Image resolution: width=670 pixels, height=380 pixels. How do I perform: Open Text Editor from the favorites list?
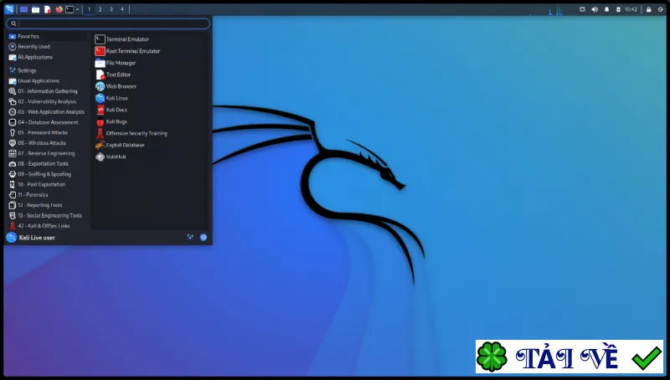pos(151,74)
